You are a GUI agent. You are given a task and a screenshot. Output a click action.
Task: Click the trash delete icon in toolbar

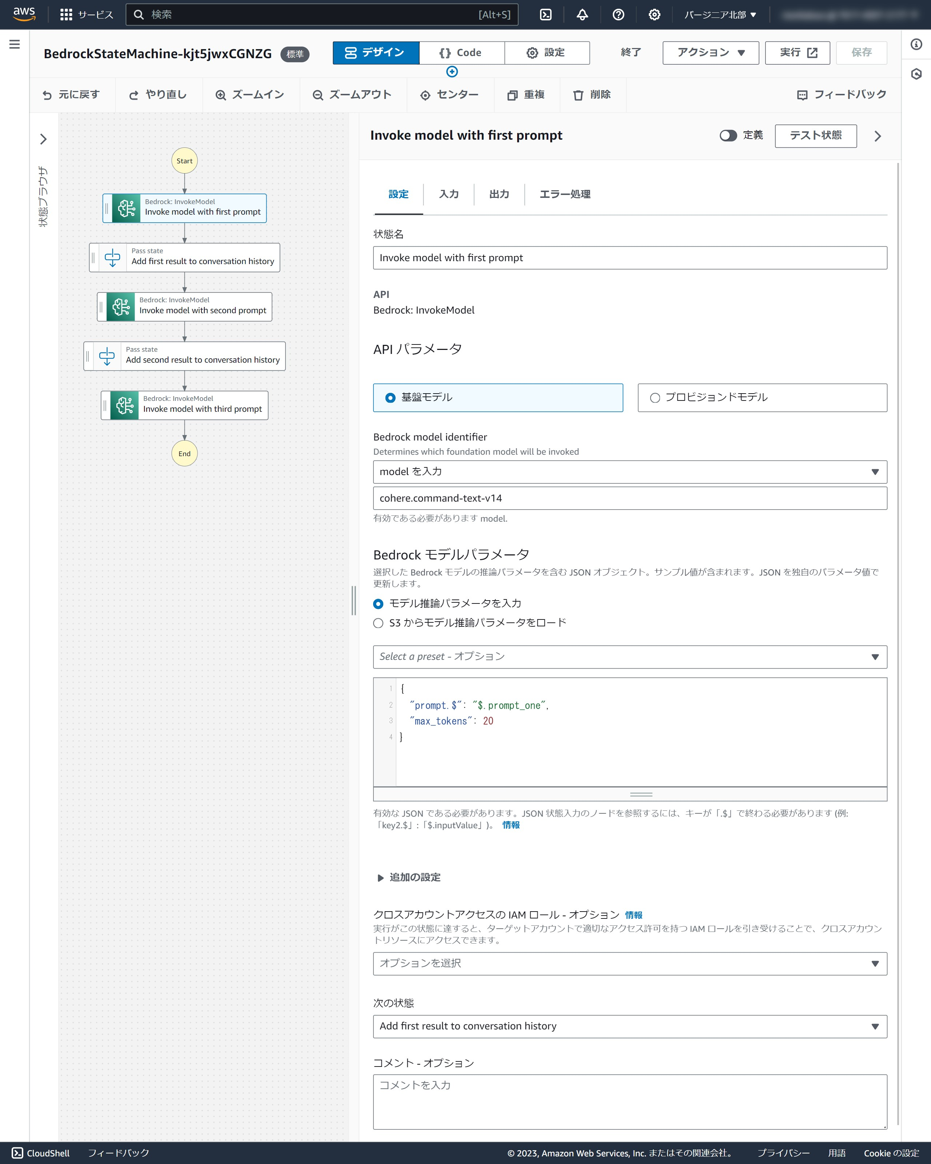pos(578,95)
